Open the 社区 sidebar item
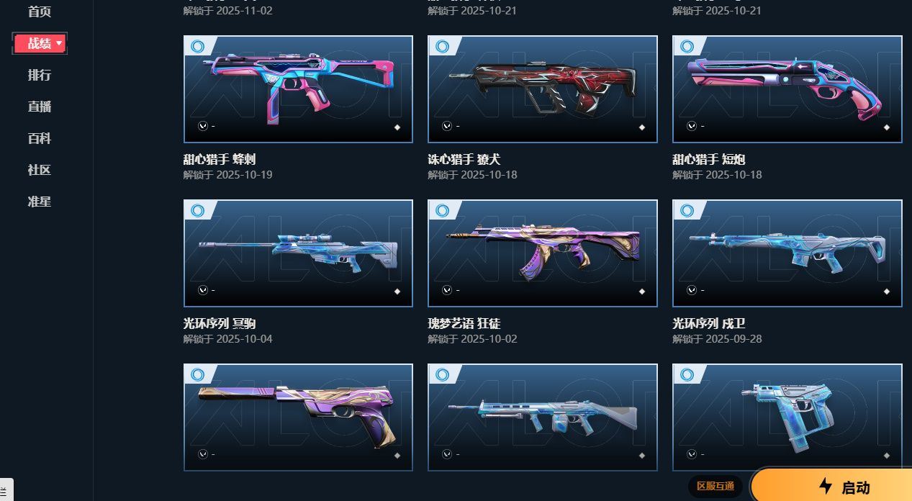Image resolution: width=912 pixels, height=501 pixels. click(x=40, y=170)
